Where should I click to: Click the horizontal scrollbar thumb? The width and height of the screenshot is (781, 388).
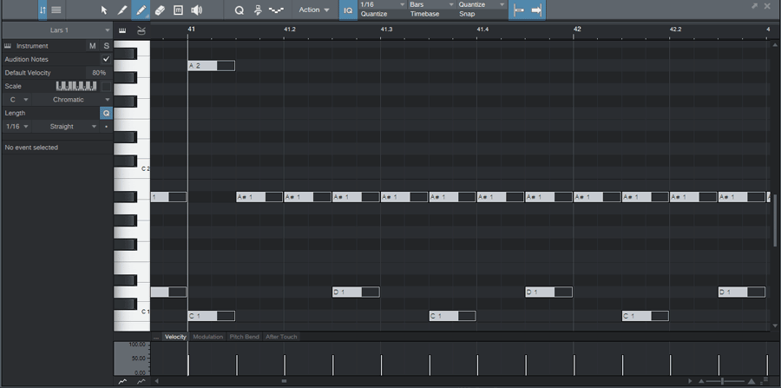pyautogui.click(x=284, y=382)
